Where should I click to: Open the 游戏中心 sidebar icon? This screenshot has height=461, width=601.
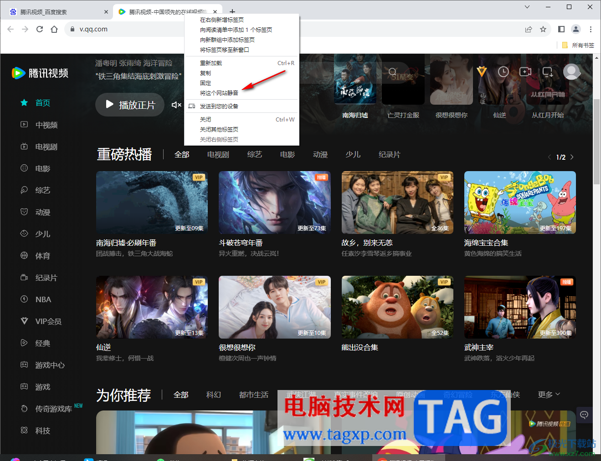tap(24, 365)
